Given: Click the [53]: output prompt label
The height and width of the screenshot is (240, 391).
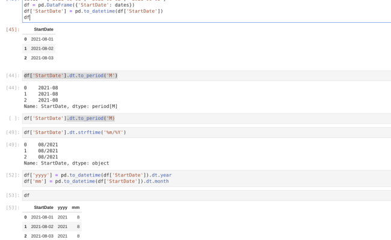Looking at the screenshot, I should (13, 208).
